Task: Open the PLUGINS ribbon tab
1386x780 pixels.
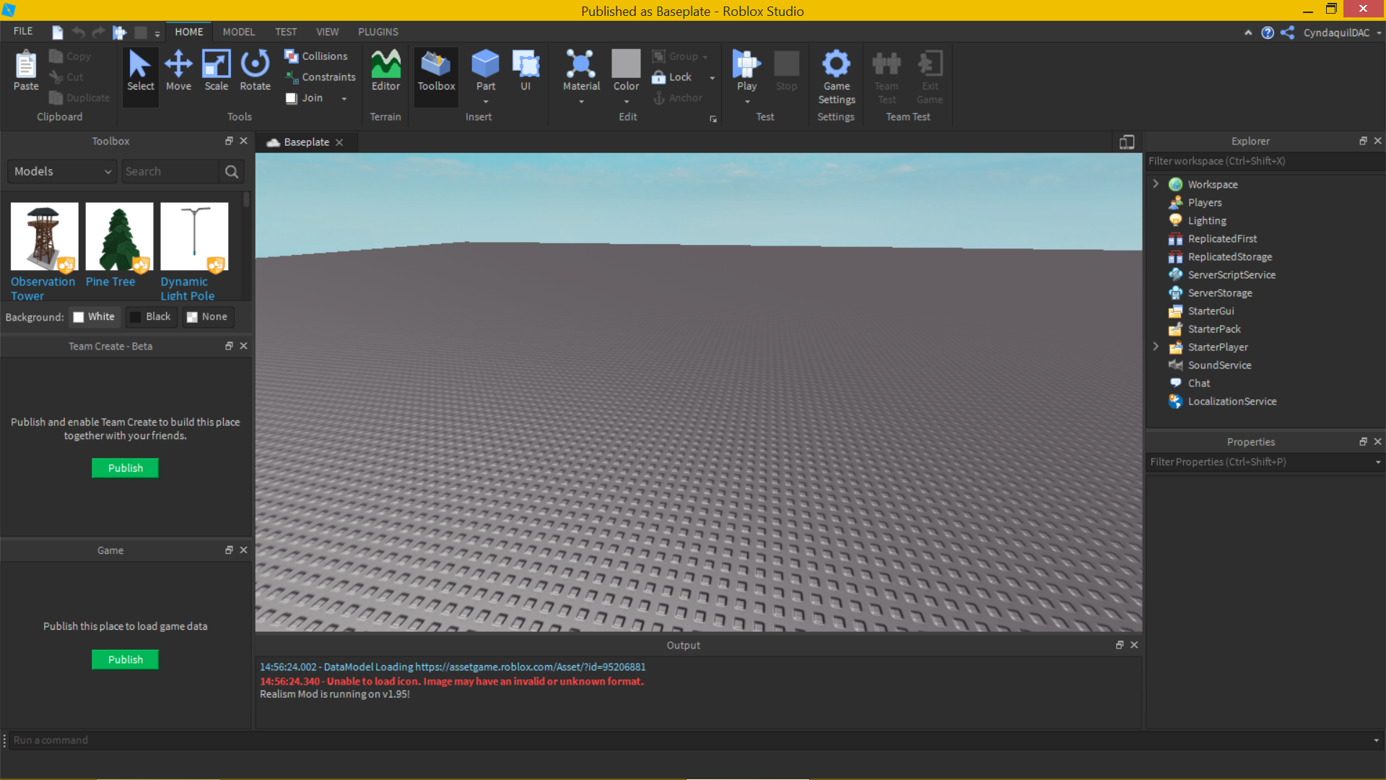Action: (x=378, y=32)
